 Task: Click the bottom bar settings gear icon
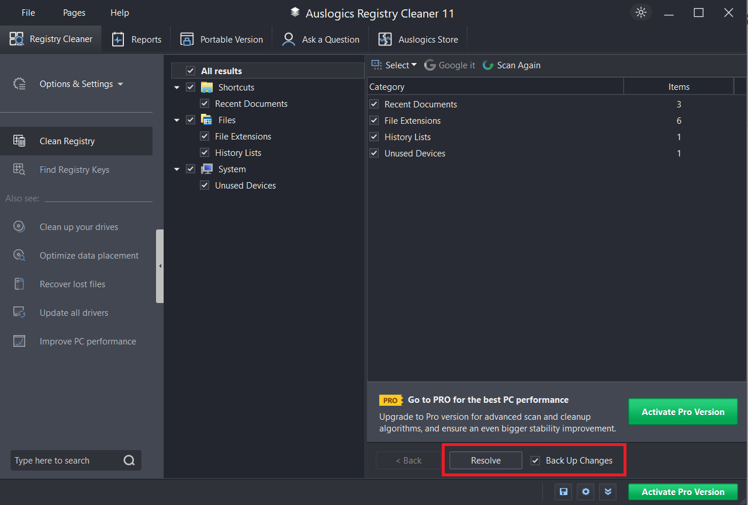pos(586,492)
